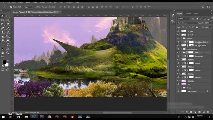Image resolution: width=213 pixels, height=120 pixels.
Task: Click the Add layer style fx icon
Action: 187,112
